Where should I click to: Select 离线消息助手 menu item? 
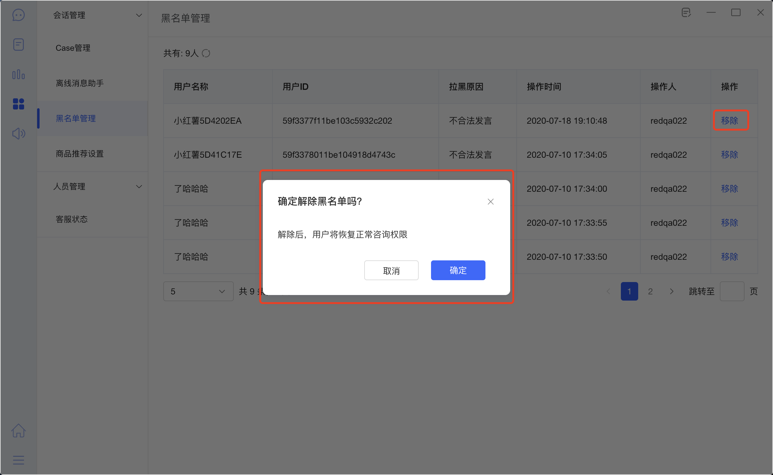[x=79, y=83]
